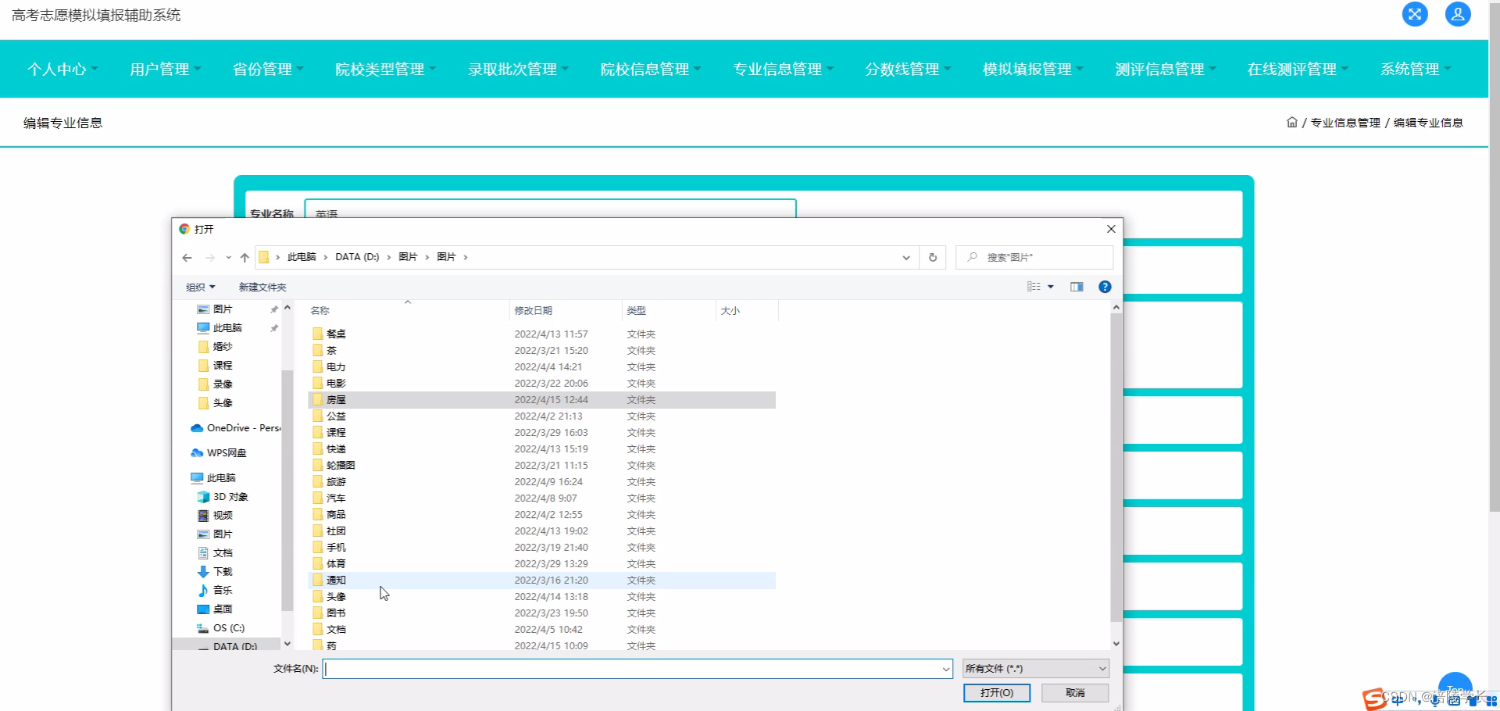Click the 专业名称 input field
This screenshot has height=711, width=1500.
(550, 209)
